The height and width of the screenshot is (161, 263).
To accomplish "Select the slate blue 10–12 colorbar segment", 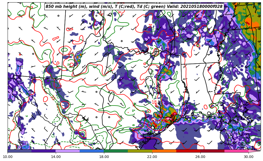I will point(20,151).
